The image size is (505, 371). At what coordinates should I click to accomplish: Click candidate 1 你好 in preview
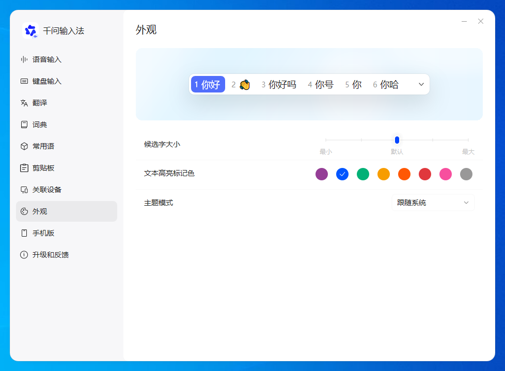208,84
